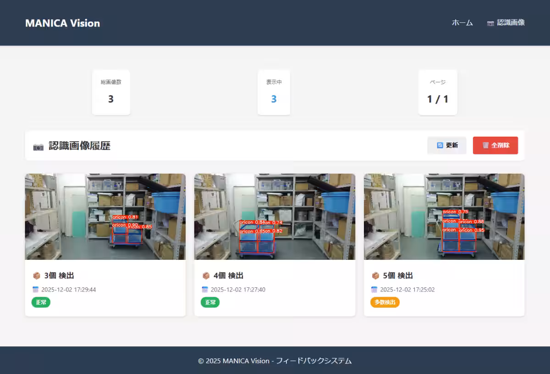Click the camera icon in 認識画像 nav link
Screen dimensions: 550x374
490,23
